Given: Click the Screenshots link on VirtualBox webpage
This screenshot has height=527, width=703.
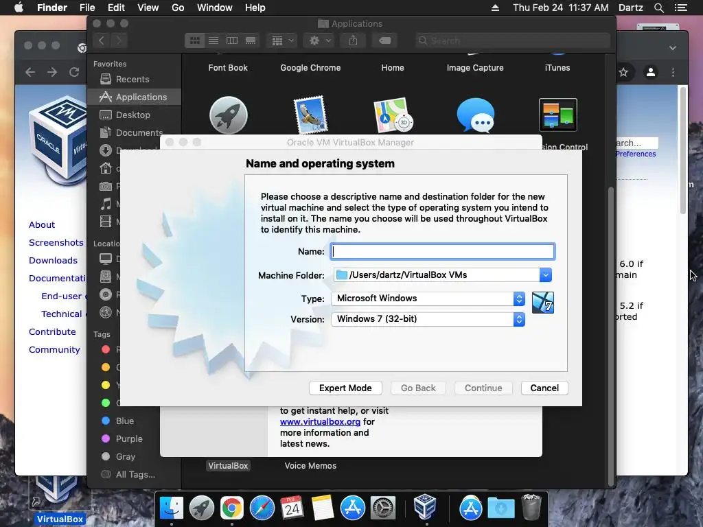Looking at the screenshot, I should pos(56,242).
